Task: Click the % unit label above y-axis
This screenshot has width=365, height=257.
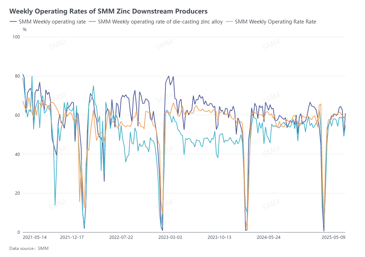Action: pos(25,30)
